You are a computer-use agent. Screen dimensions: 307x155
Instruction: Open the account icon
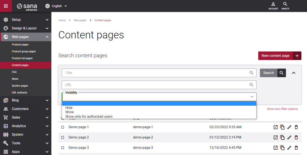click(x=273, y=6)
